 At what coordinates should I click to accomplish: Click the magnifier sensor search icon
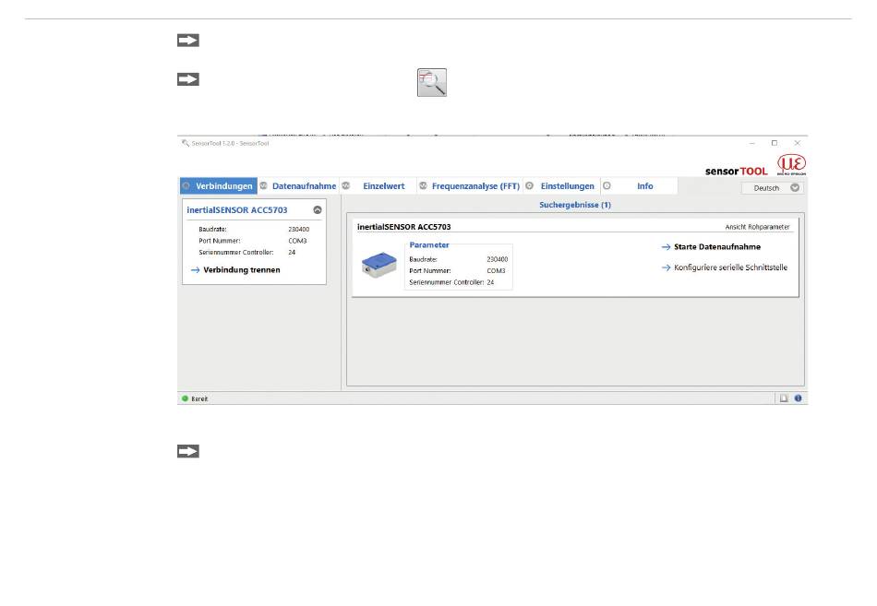click(432, 82)
